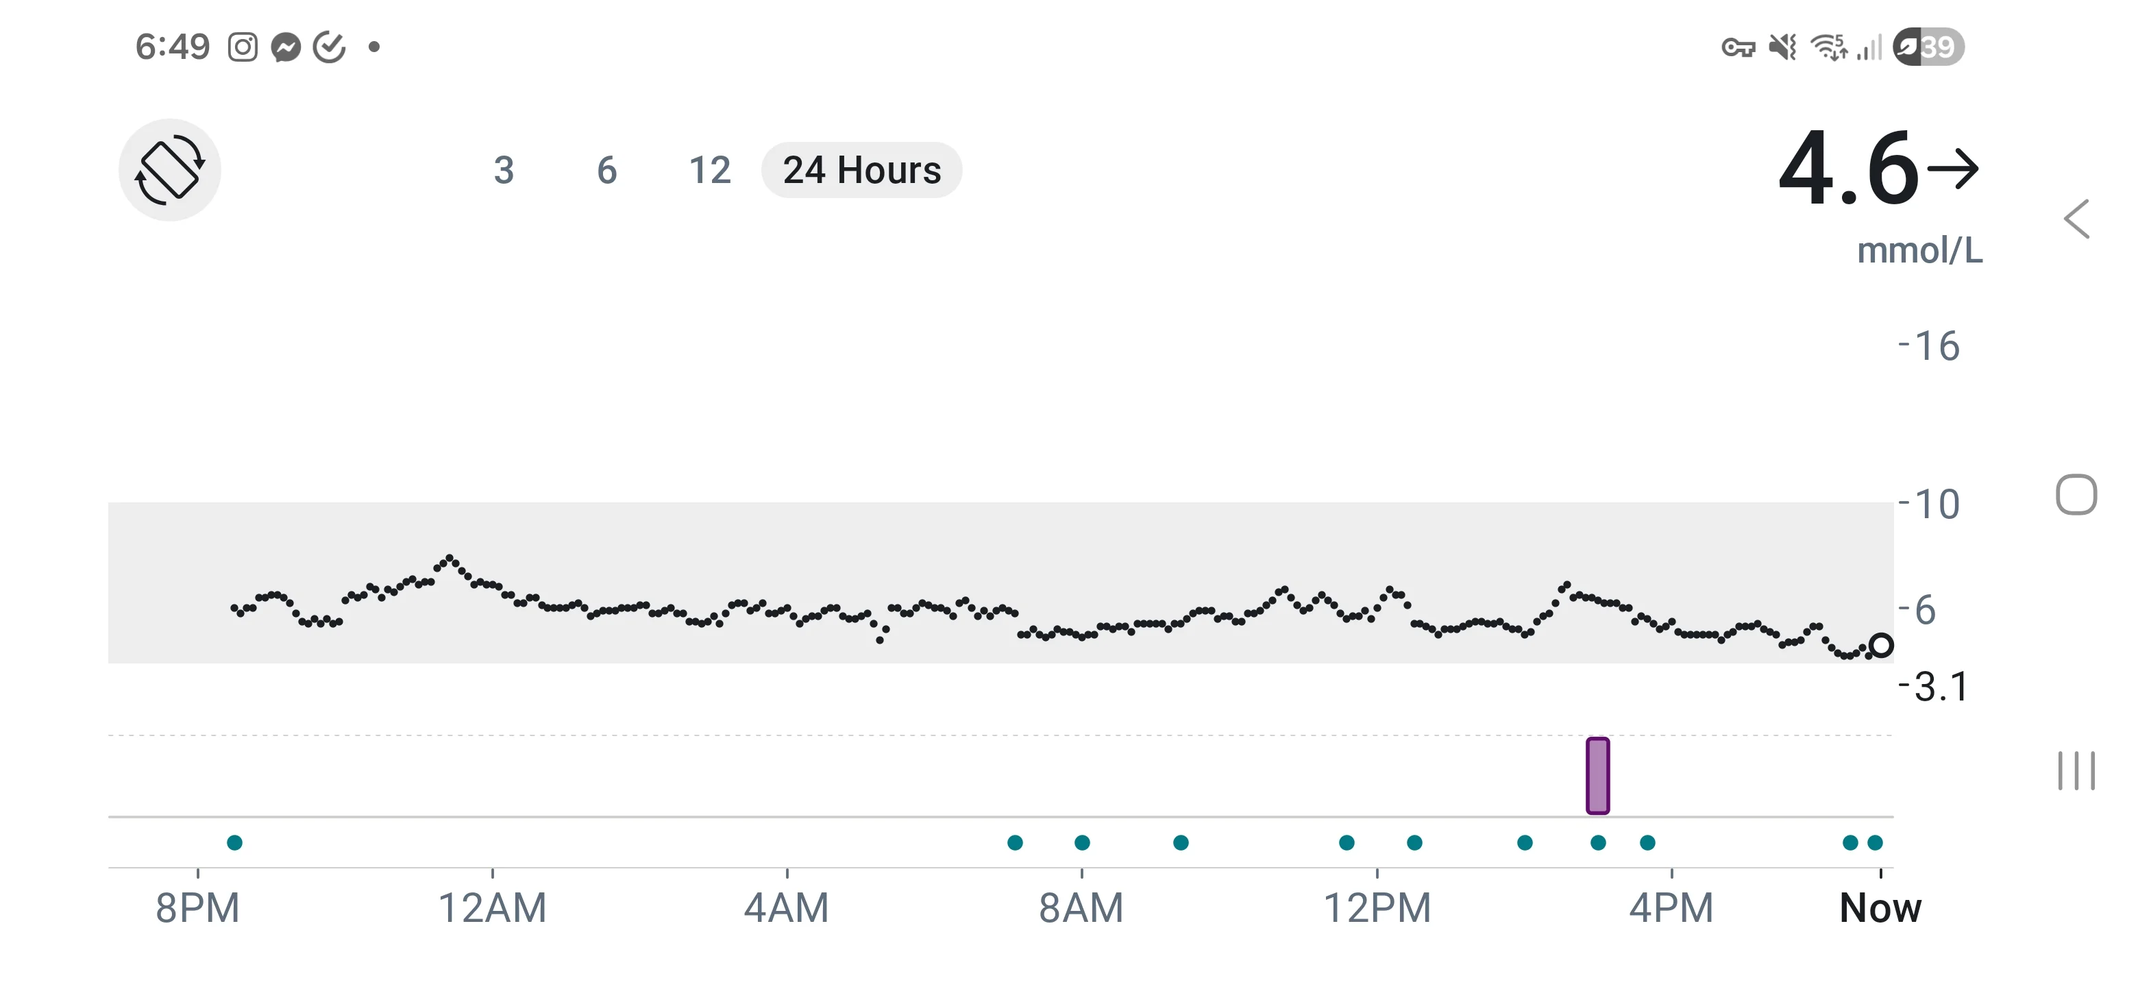Tap the current reading circle marker

tap(1881, 645)
